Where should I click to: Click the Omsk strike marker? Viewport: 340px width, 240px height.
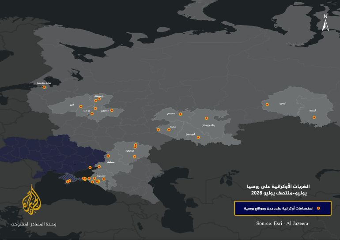tap(314, 117)
